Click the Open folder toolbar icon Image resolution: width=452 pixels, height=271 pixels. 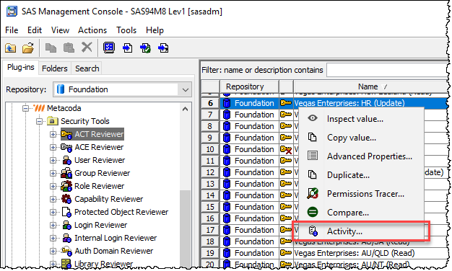click(28, 48)
